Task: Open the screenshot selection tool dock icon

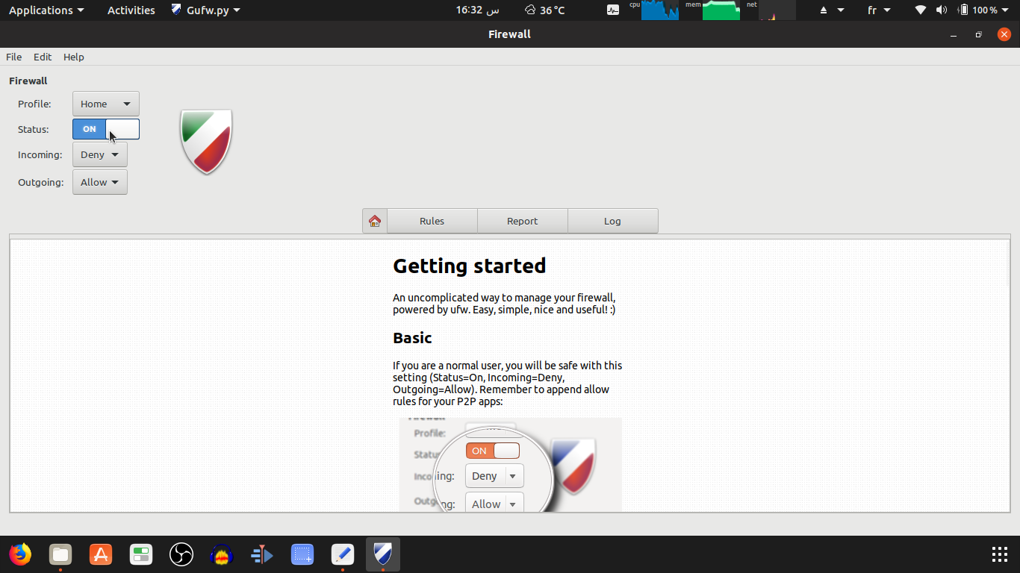Action: 302,554
